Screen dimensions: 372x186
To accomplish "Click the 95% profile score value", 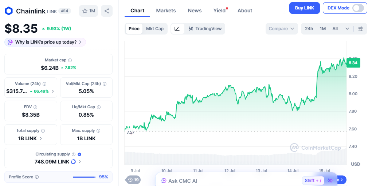I will [x=103, y=177].
